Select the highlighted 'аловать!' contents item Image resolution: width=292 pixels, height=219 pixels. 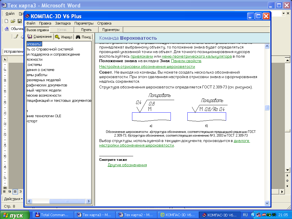pyautogui.click(x=34, y=44)
